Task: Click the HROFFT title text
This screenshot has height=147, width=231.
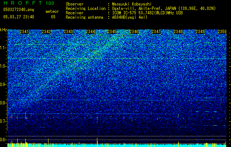Action: [23, 3]
